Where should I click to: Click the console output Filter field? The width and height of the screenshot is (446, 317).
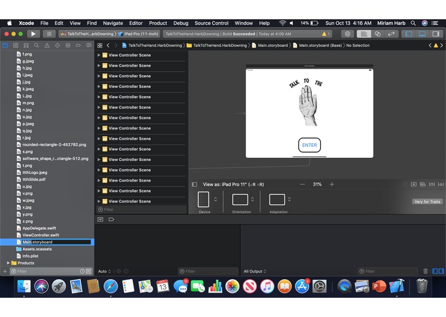(x=388, y=271)
